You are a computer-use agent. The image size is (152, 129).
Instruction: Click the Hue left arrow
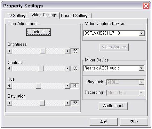point(9,85)
